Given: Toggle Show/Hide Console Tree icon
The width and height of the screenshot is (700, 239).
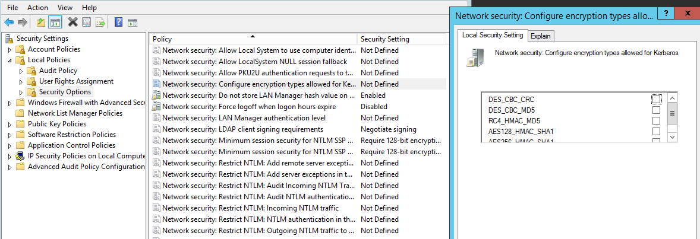Looking at the screenshot, I should [55, 23].
